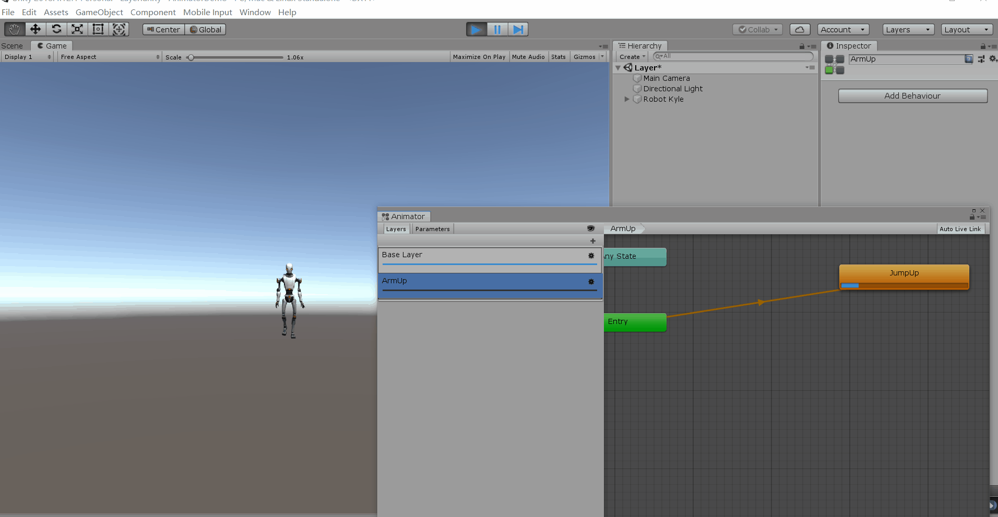Viewport: 998px width, 517px height.
Task: Click the JumpUp state progress bar
Action: click(904, 285)
